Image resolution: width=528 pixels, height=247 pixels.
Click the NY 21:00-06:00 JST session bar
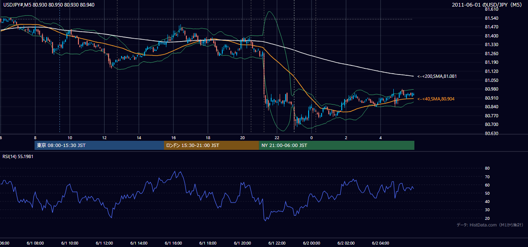click(337, 145)
